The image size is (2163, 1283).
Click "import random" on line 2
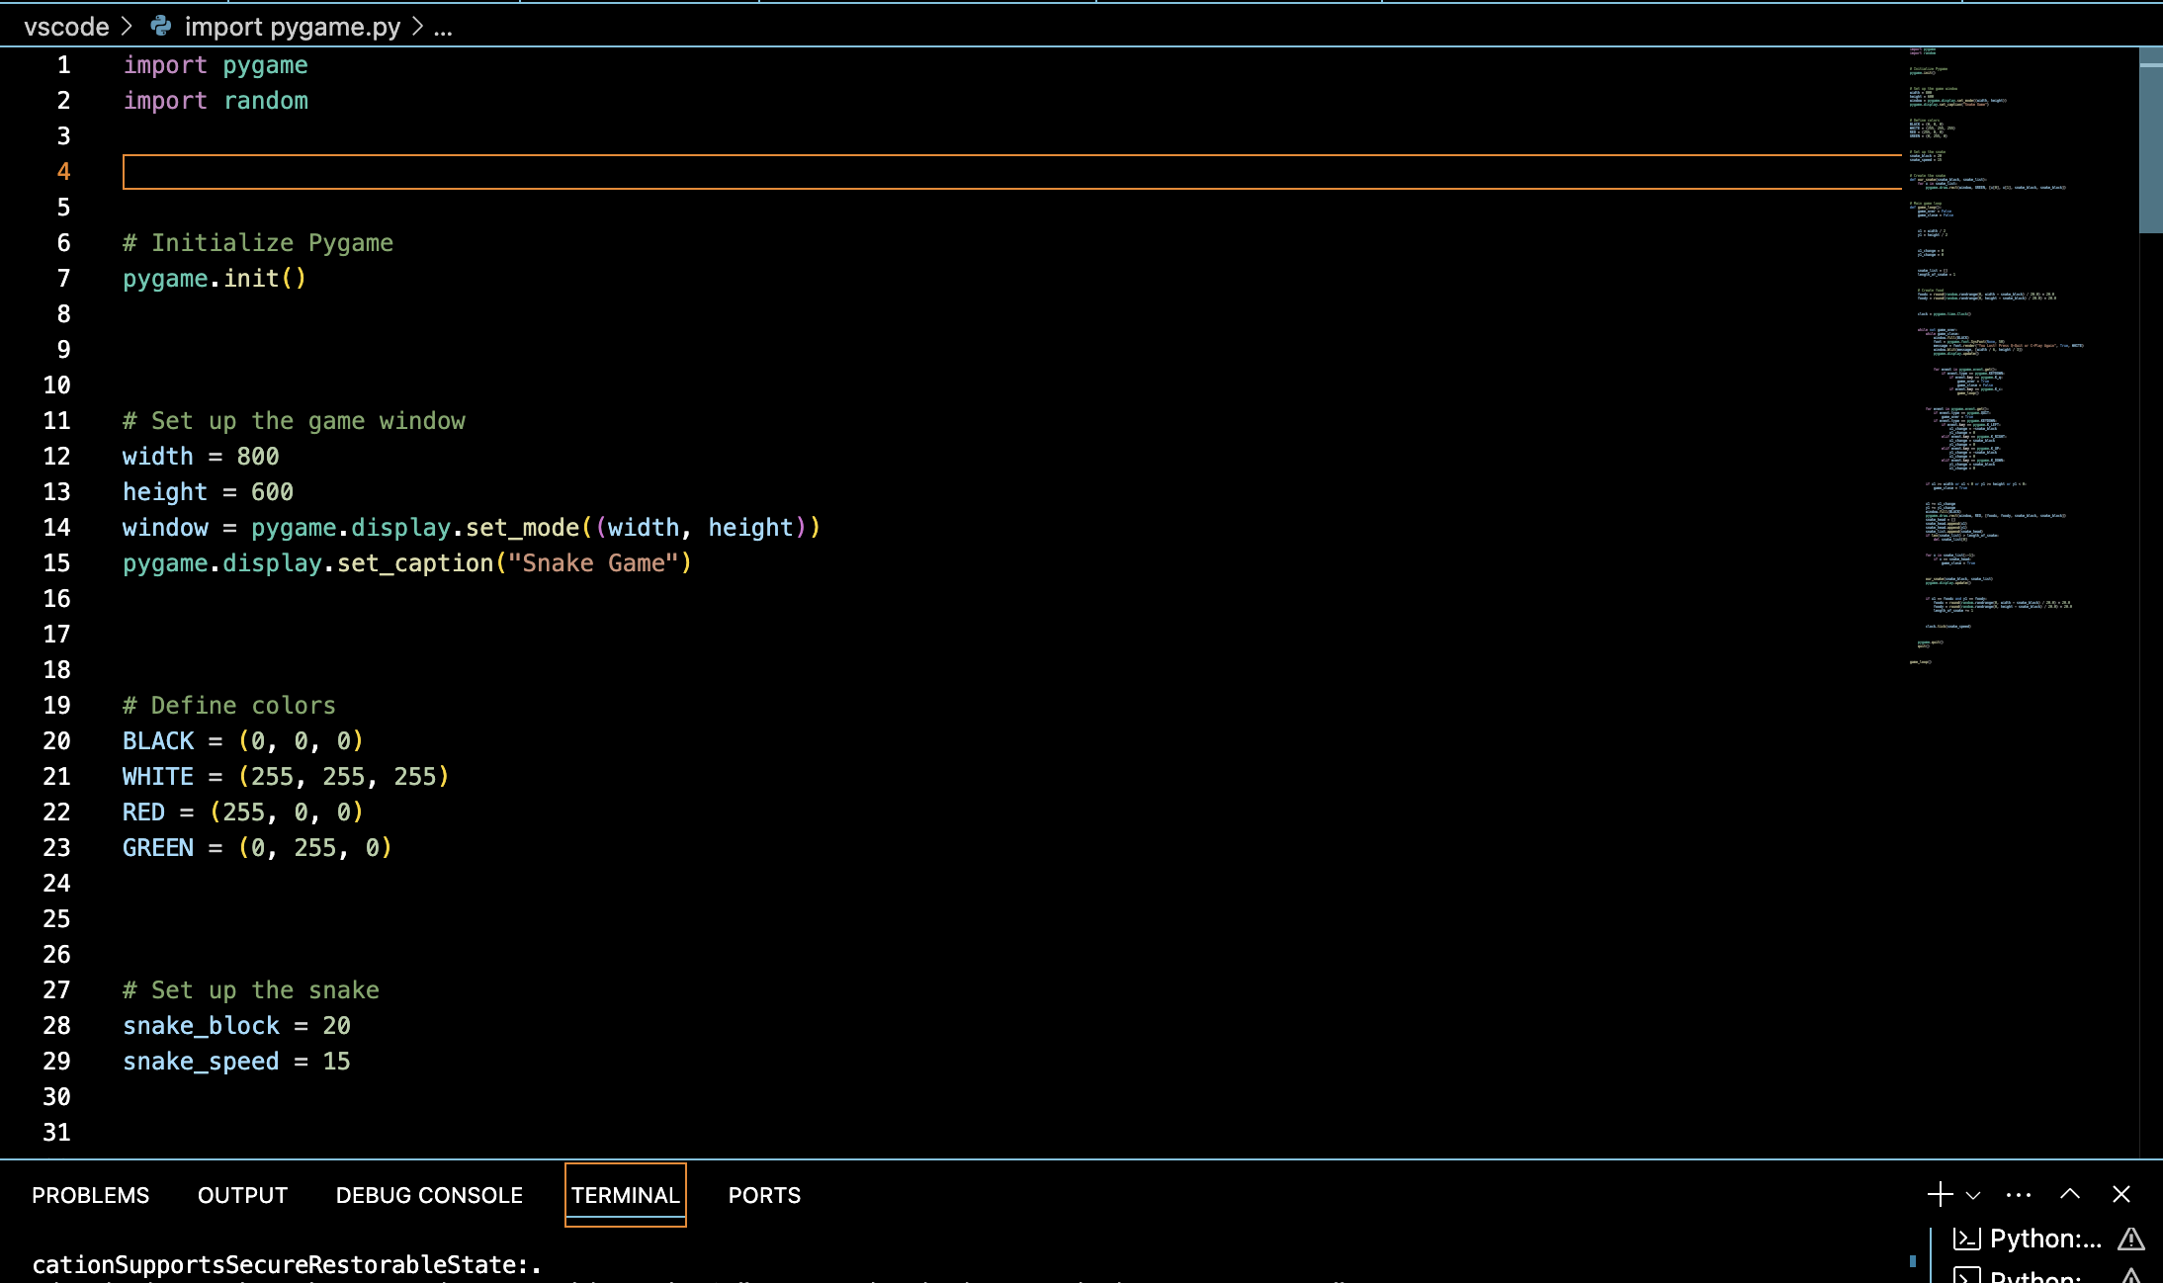[216, 101]
